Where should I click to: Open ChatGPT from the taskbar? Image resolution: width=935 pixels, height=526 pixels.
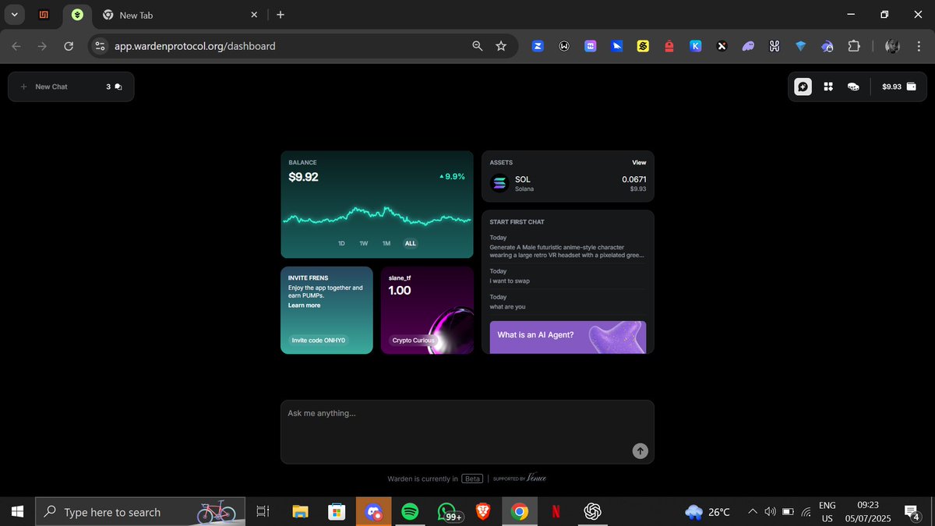pyautogui.click(x=592, y=512)
